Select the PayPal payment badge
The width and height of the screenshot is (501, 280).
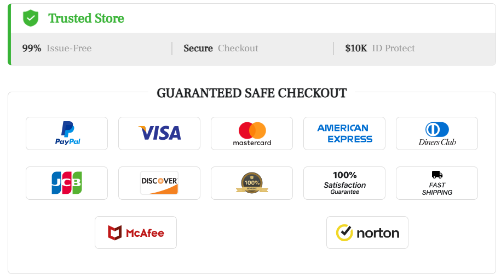click(x=67, y=133)
